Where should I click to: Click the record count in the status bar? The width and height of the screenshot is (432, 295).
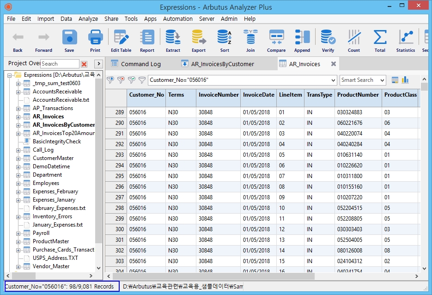point(62,287)
